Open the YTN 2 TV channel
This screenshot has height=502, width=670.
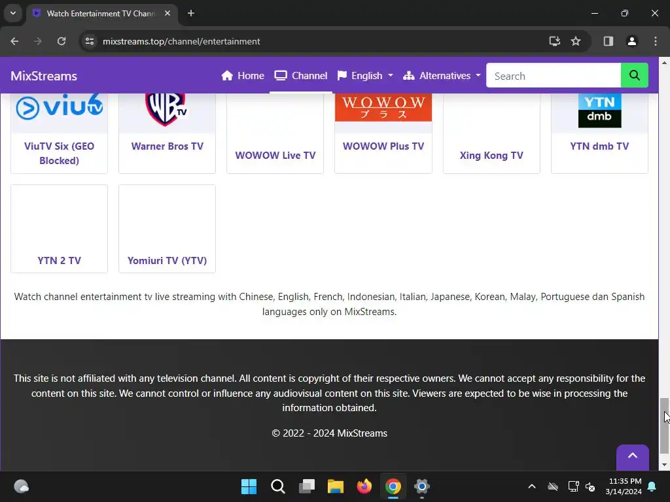coord(59,260)
